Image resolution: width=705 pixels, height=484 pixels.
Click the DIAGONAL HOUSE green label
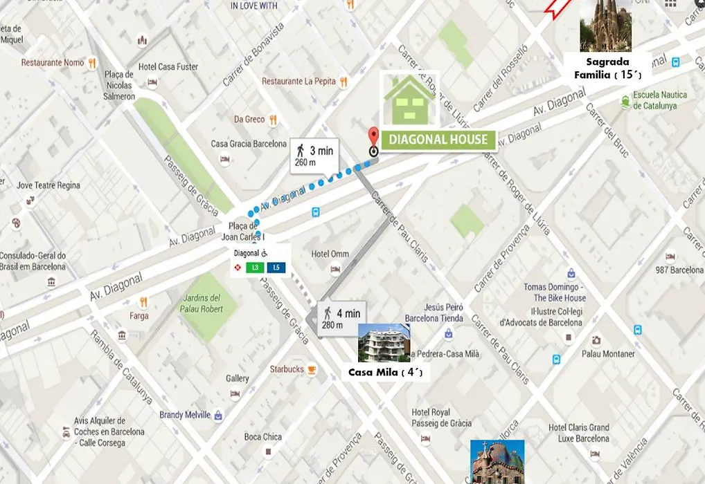pos(438,140)
